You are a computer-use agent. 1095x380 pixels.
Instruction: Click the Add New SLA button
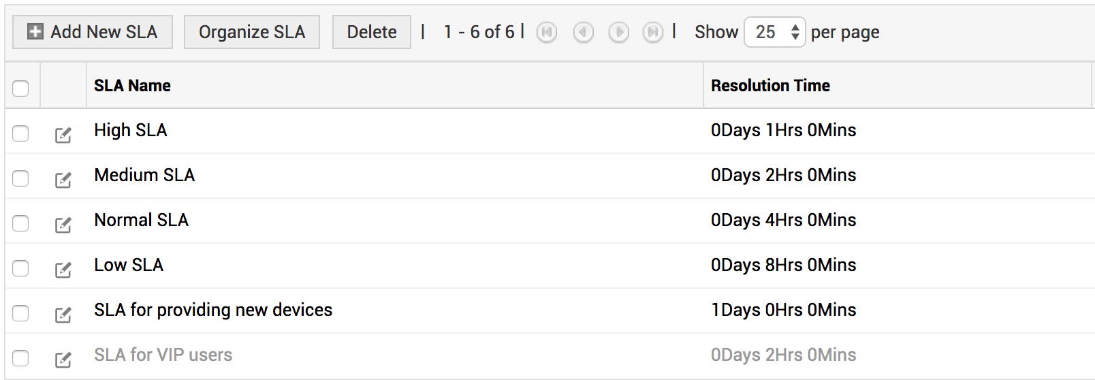coord(93,32)
